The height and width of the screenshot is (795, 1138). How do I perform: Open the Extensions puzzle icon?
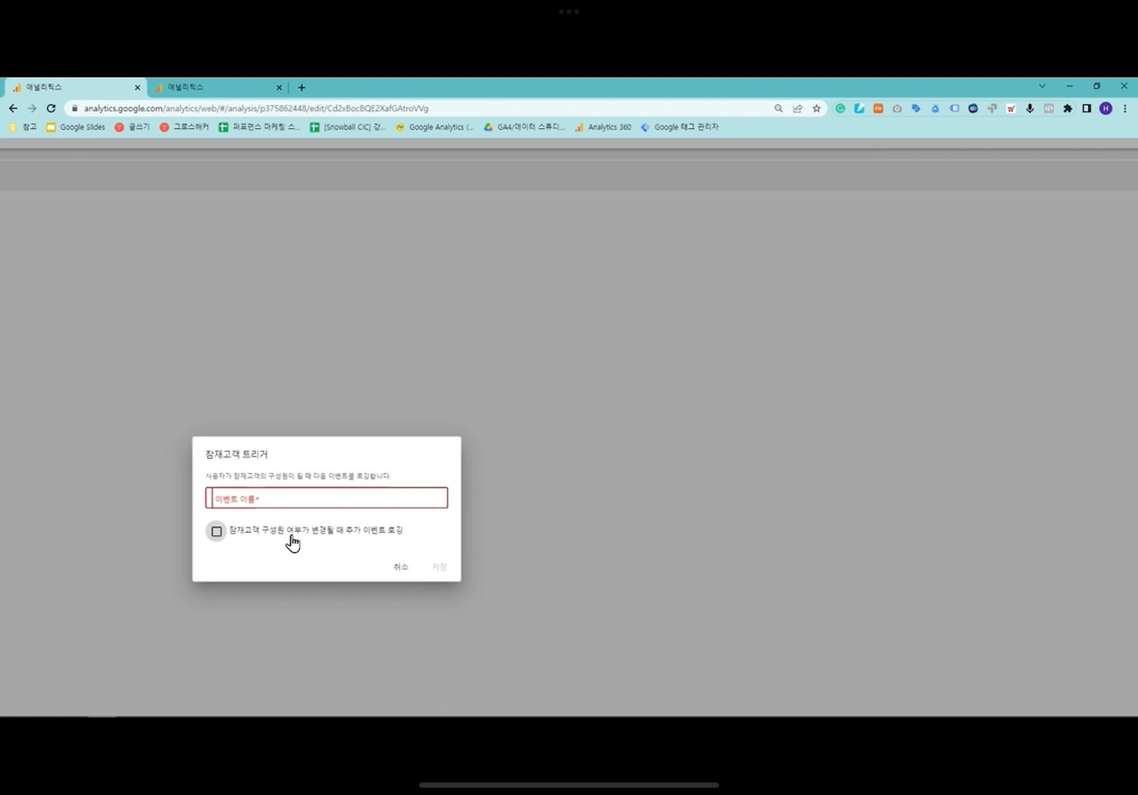pyautogui.click(x=1068, y=108)
